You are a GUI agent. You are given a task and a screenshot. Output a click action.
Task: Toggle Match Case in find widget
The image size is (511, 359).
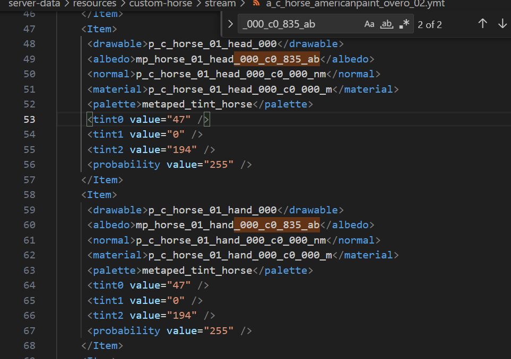[369, 24]
